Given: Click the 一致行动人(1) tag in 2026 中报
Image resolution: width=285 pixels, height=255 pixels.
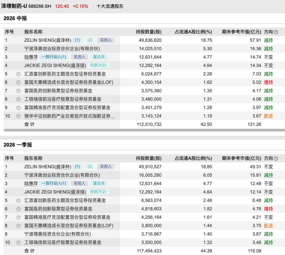Looking at the screenshot, I should pyautogui.click(x=54, y=57).
